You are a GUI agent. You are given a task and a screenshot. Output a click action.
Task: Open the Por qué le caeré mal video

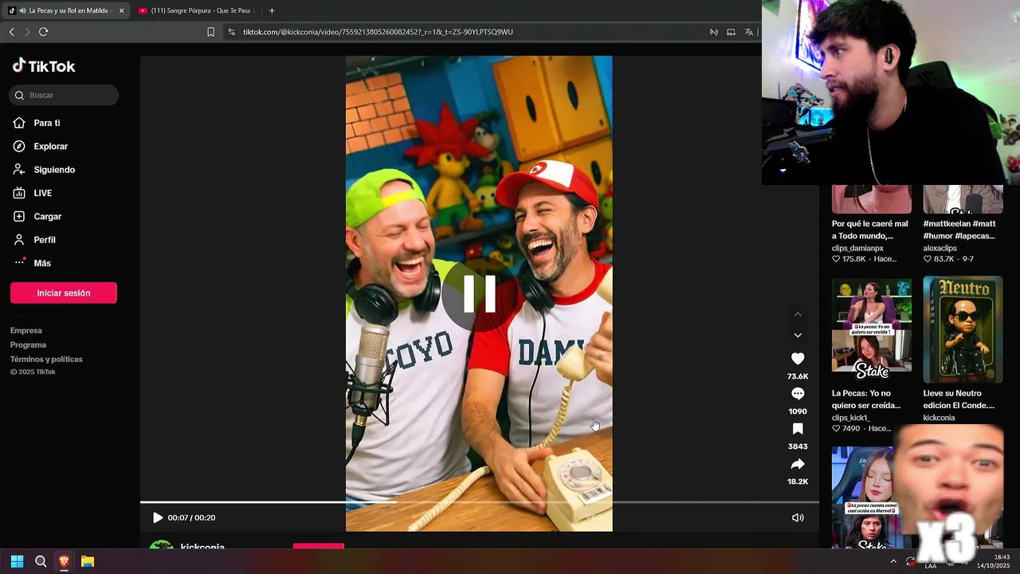tap(870, 230)
